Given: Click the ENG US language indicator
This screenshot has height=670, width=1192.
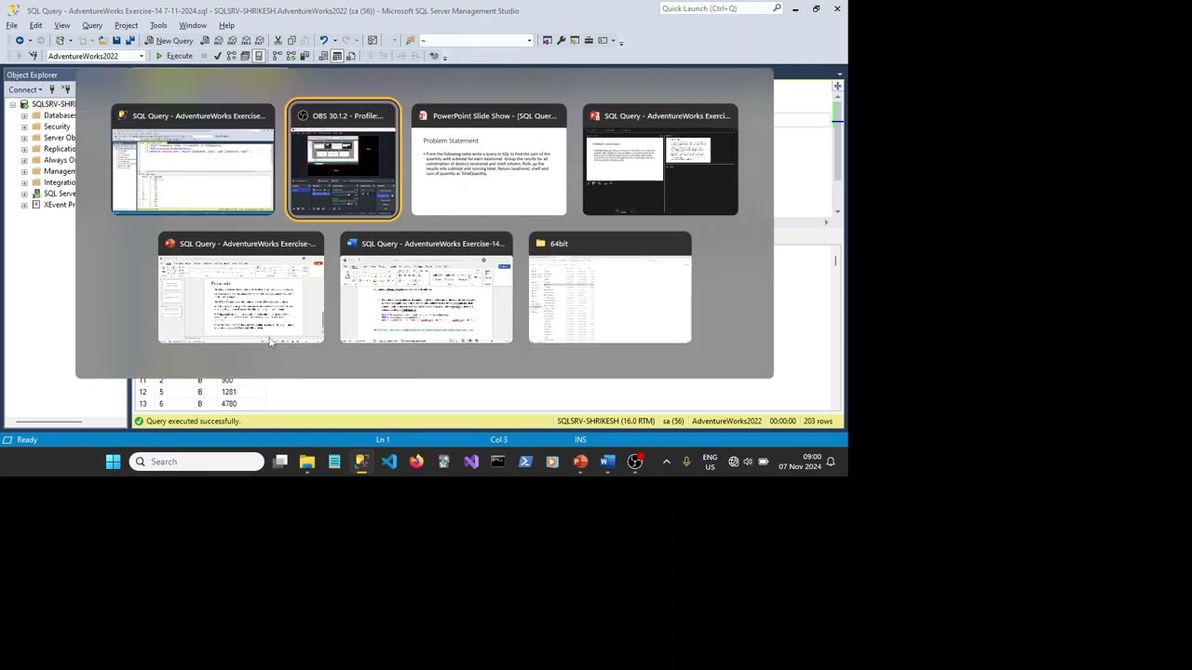Looking at the screenshot, I should click(x=710, y=462).
